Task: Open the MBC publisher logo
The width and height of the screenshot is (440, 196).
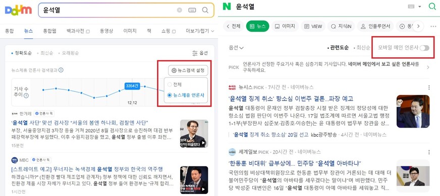Action: (x=15, y=160)
